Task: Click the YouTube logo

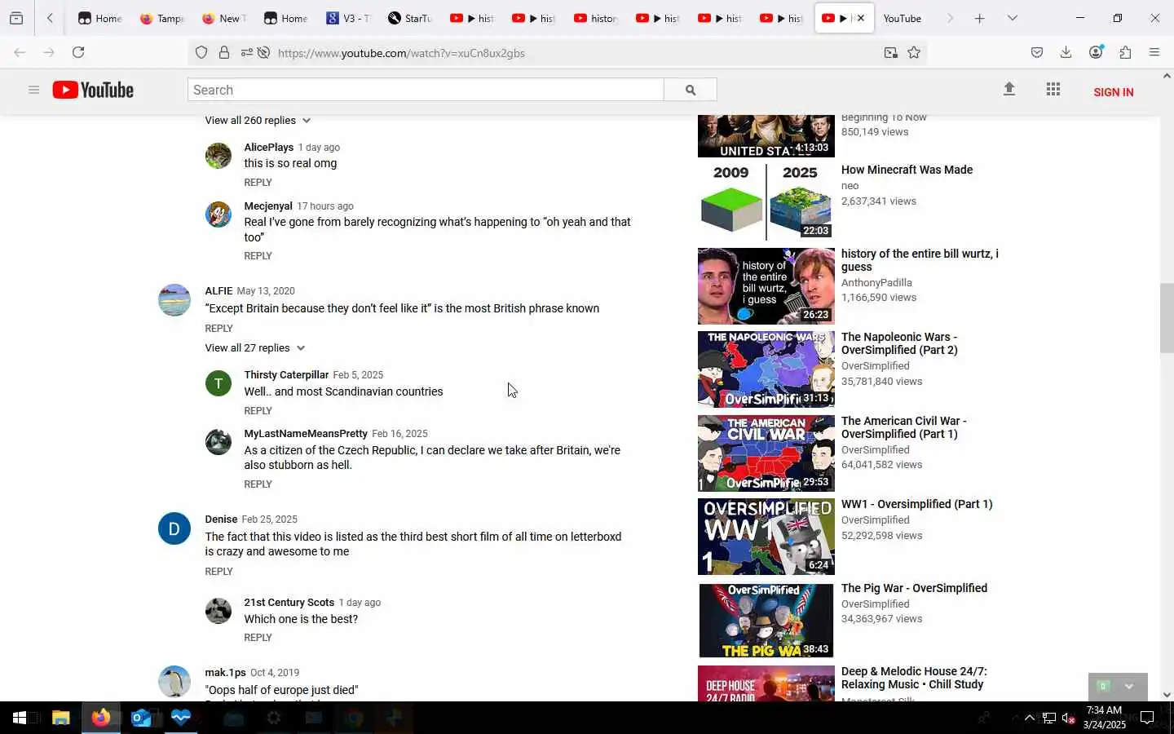Action: (93, 91)
